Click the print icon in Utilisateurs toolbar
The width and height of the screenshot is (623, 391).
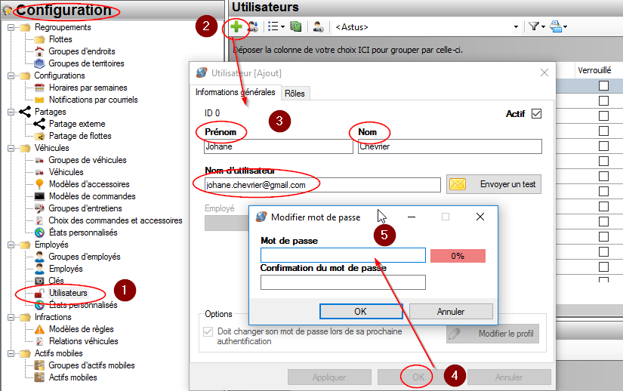point(556,26)
